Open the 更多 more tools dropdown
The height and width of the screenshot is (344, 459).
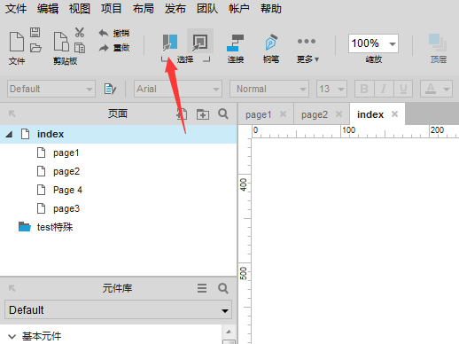click(x=307, y=50)
